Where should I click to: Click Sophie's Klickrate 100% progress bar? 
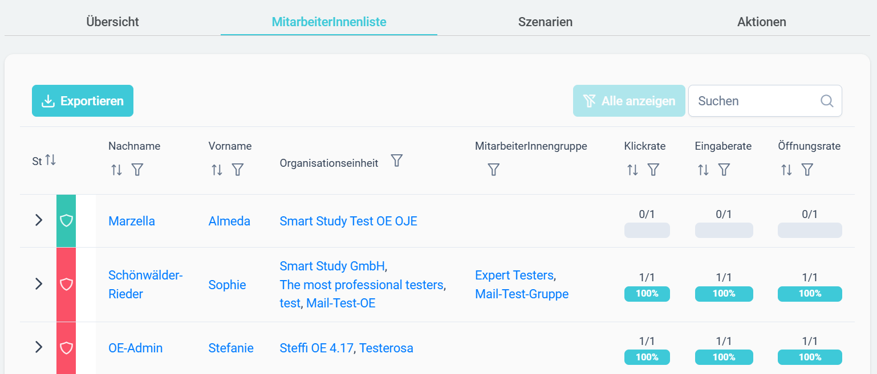click(x=647, y=294)
